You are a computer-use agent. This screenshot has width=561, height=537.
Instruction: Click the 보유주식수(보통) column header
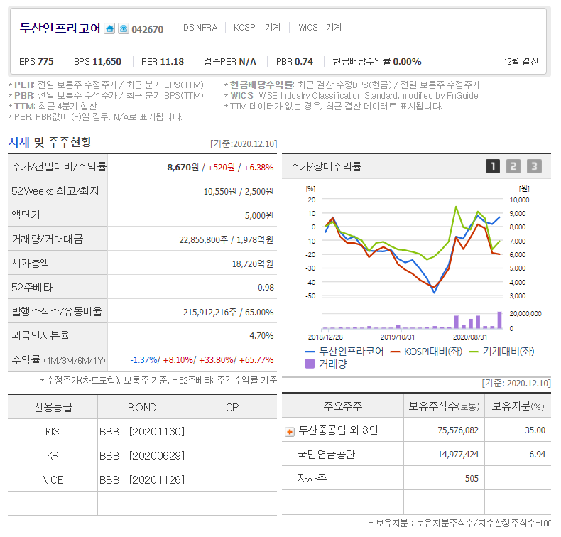pyautogui.click(x=444, y=406)
